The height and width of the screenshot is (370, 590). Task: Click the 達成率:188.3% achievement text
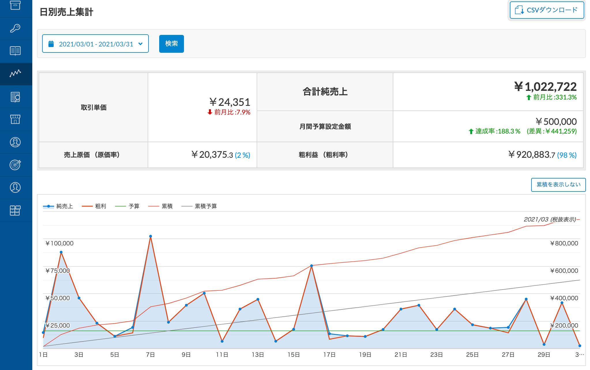pos(494,131)
